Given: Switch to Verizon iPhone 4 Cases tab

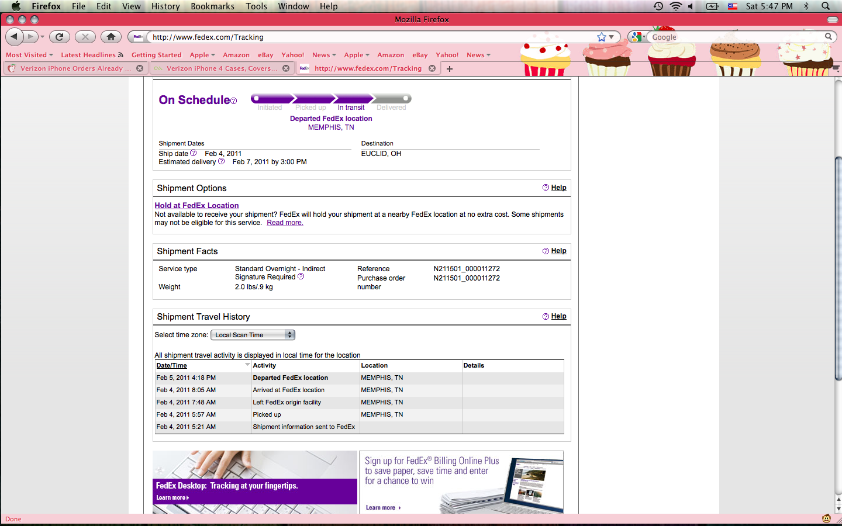Looking at the screenshot, I should pos(221,68).
